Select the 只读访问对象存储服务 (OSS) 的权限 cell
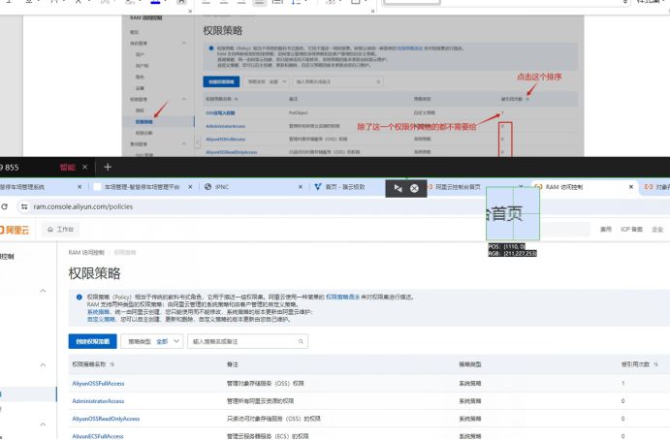The image size is (670, 440). coord(273,419)
